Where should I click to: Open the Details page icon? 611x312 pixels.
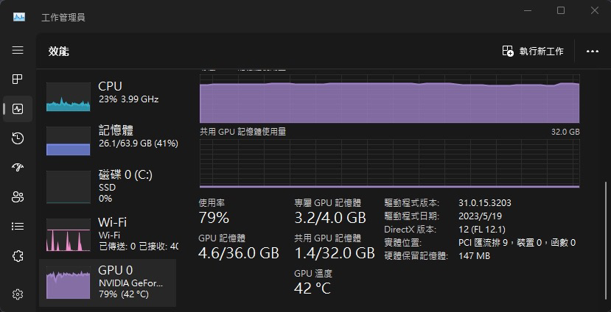click(18, 226)
